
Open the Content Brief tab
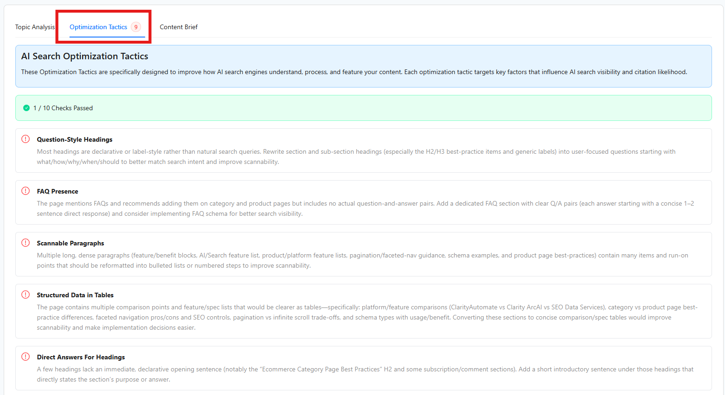click(x=179, y=27)
